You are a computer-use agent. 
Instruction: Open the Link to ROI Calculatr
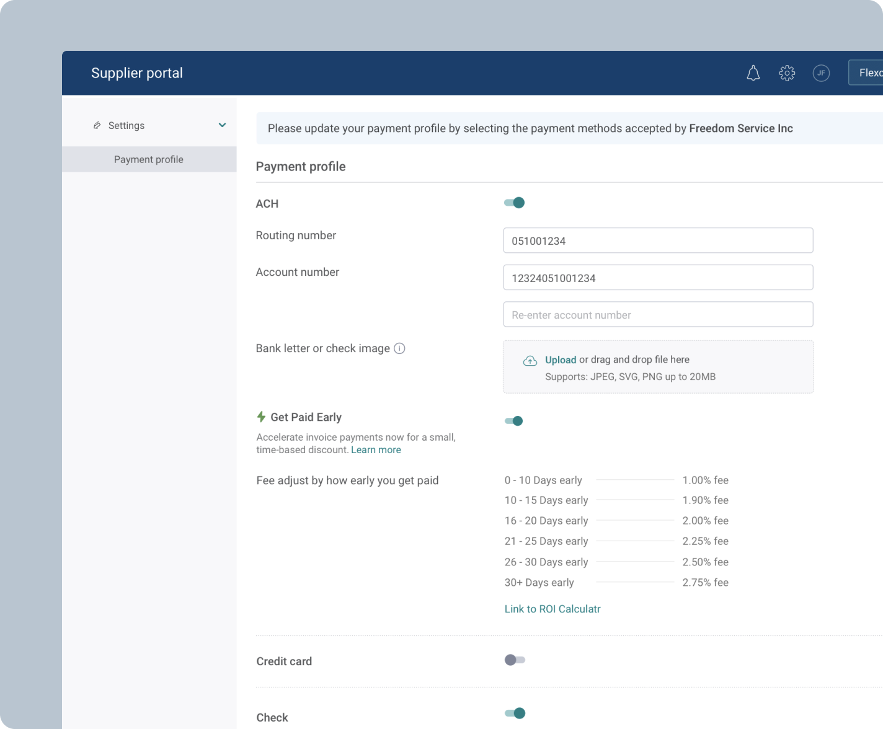[552, 609]
